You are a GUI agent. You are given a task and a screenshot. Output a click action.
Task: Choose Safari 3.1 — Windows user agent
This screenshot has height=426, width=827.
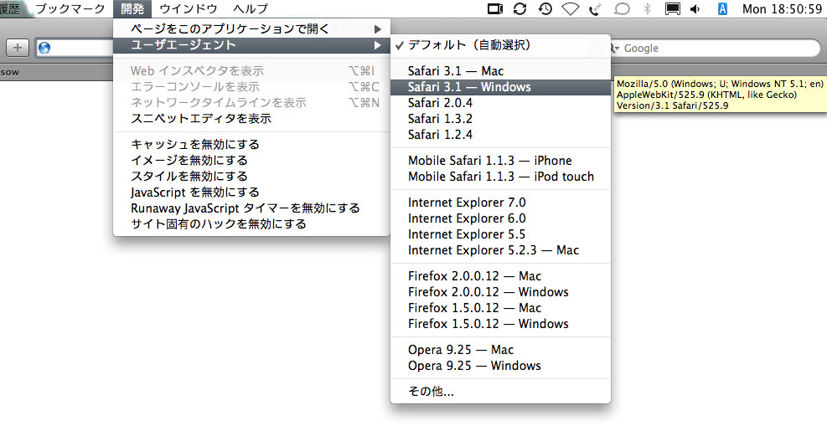coord(469,87)
